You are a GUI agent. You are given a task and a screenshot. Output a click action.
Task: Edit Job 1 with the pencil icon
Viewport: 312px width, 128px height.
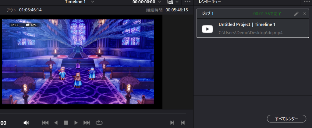click(296, 14)
